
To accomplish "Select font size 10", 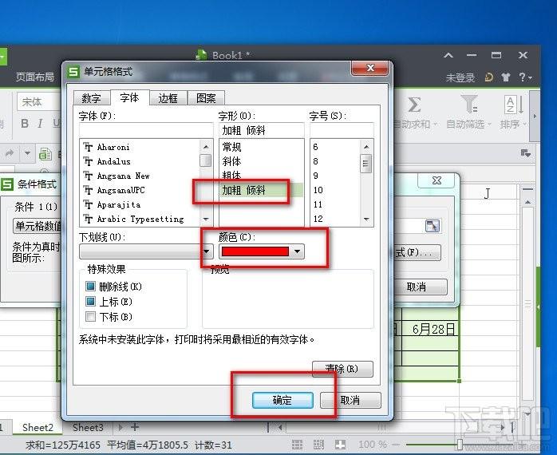I will (x=335, y=190).
